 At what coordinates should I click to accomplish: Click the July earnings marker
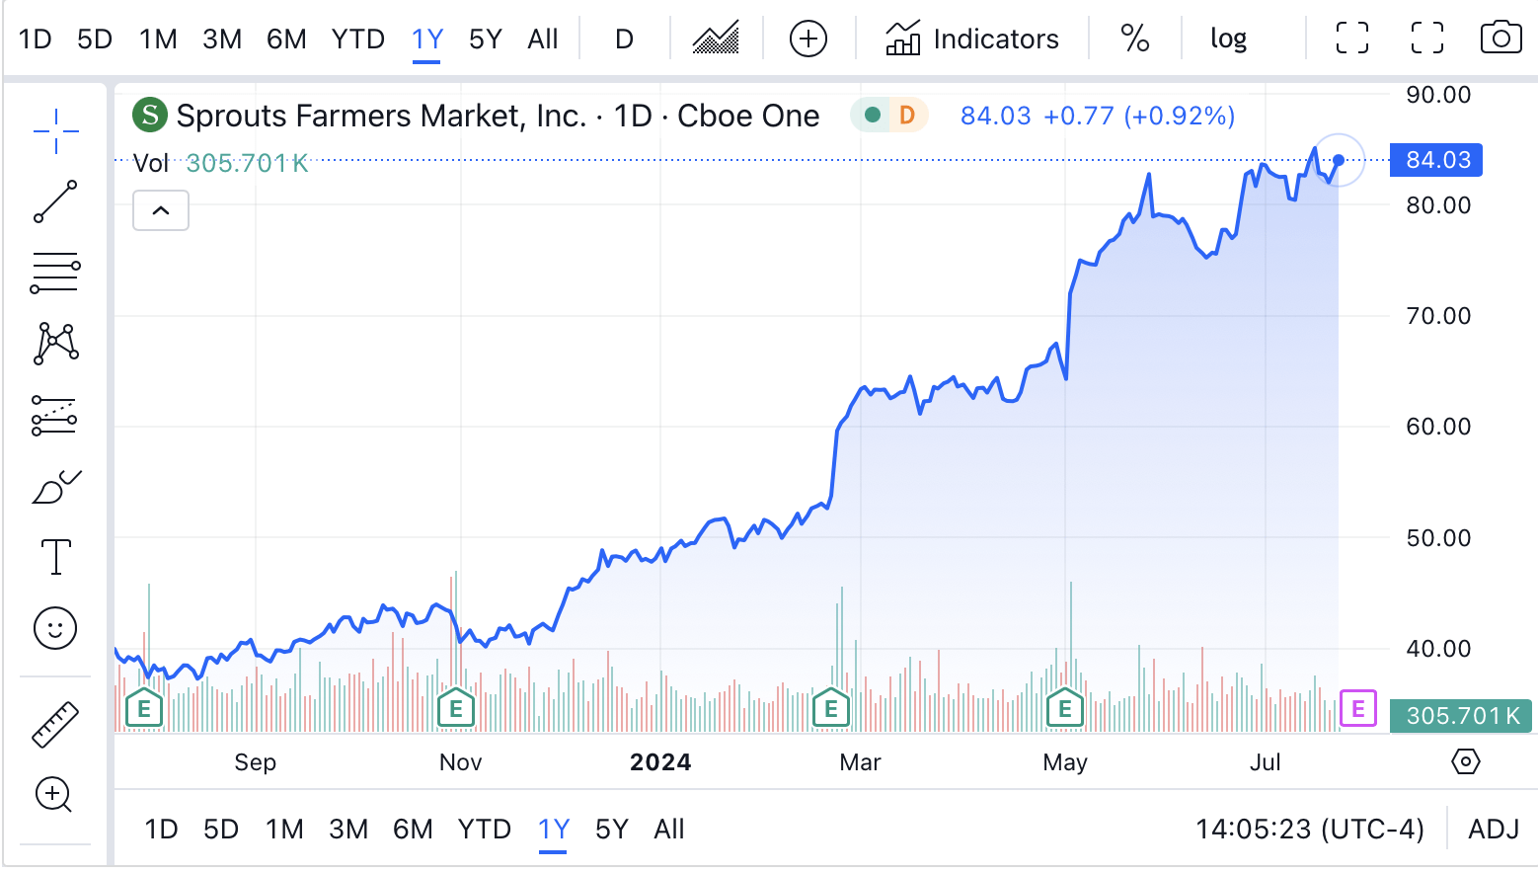coord(1356,708)
